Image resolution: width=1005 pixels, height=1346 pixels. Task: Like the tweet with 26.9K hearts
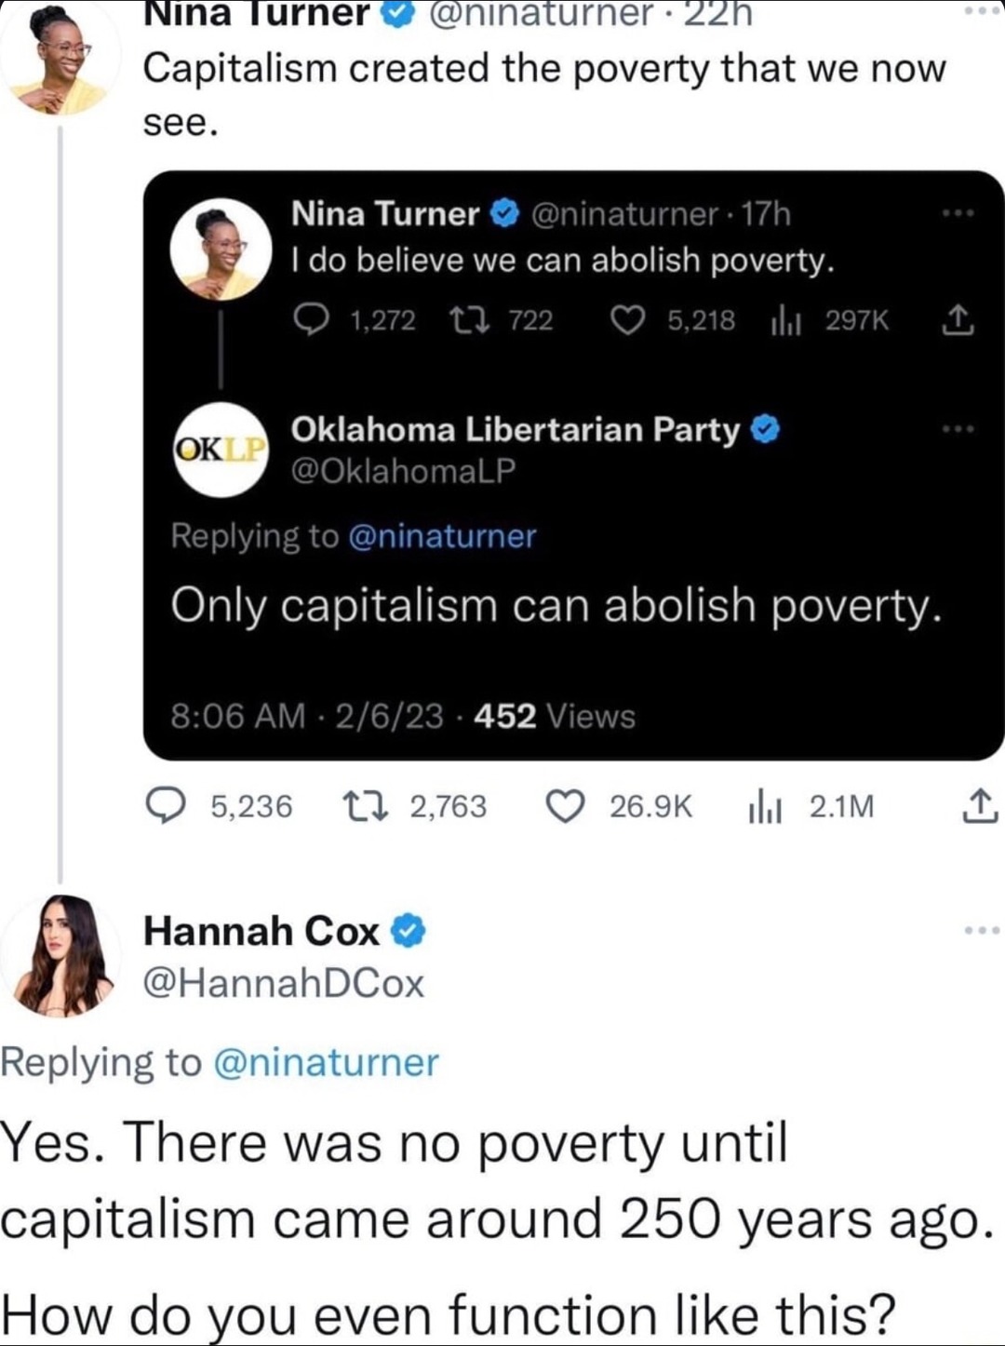(565, 806)
